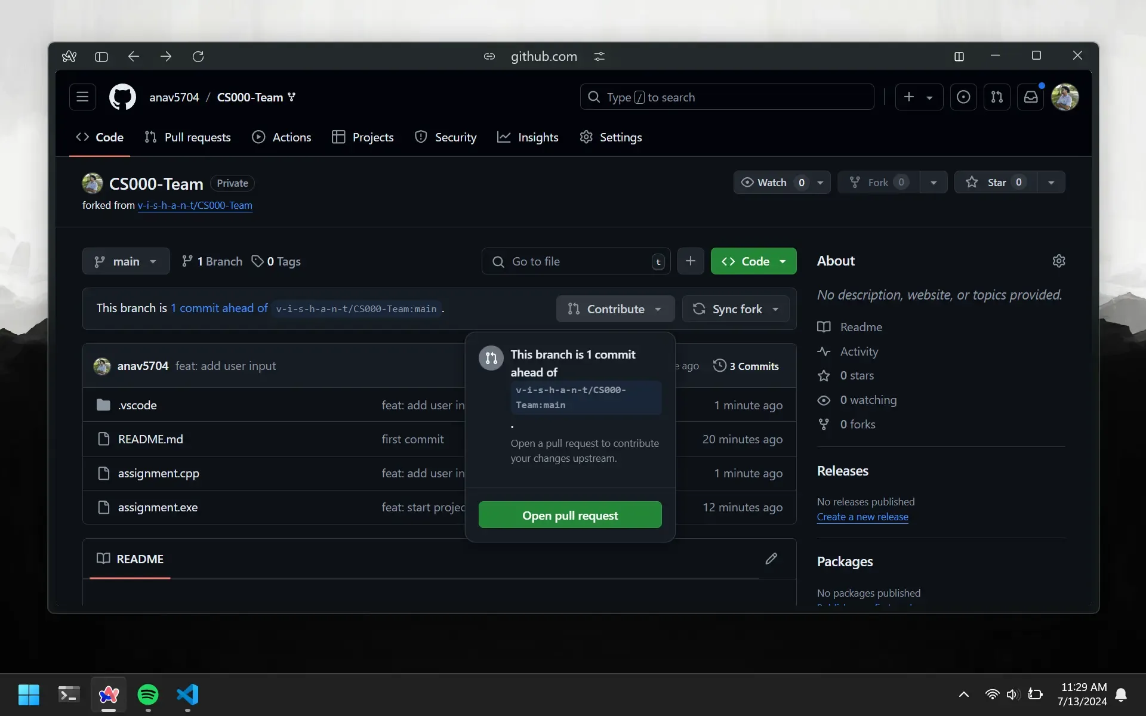View 0 Tags list
This screenshot has width=1146, height=716.
[x=276, y=261]
